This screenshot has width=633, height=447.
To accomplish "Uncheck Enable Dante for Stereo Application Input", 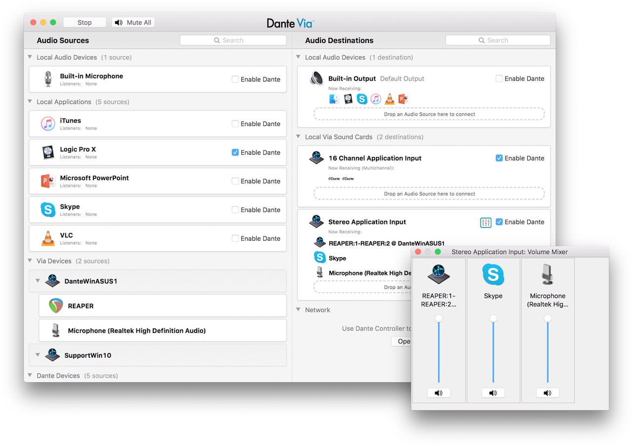I will 499,222.
